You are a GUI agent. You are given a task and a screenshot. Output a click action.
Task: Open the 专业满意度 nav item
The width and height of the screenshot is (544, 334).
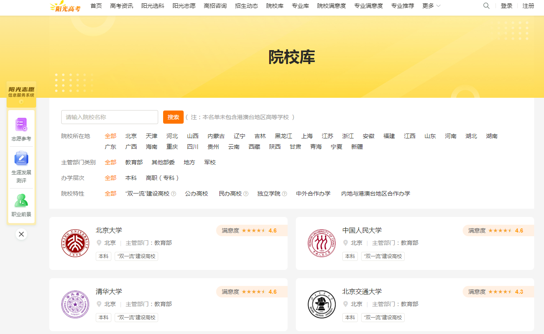pyautogui.click(x=369, y=6)
